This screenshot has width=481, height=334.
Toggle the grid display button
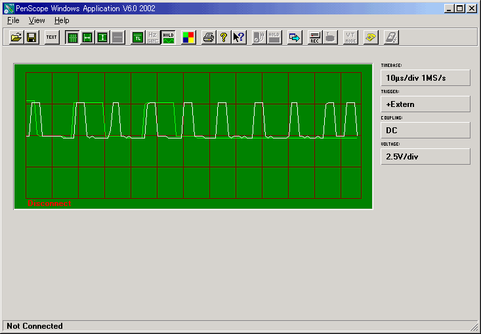point(72,37)
